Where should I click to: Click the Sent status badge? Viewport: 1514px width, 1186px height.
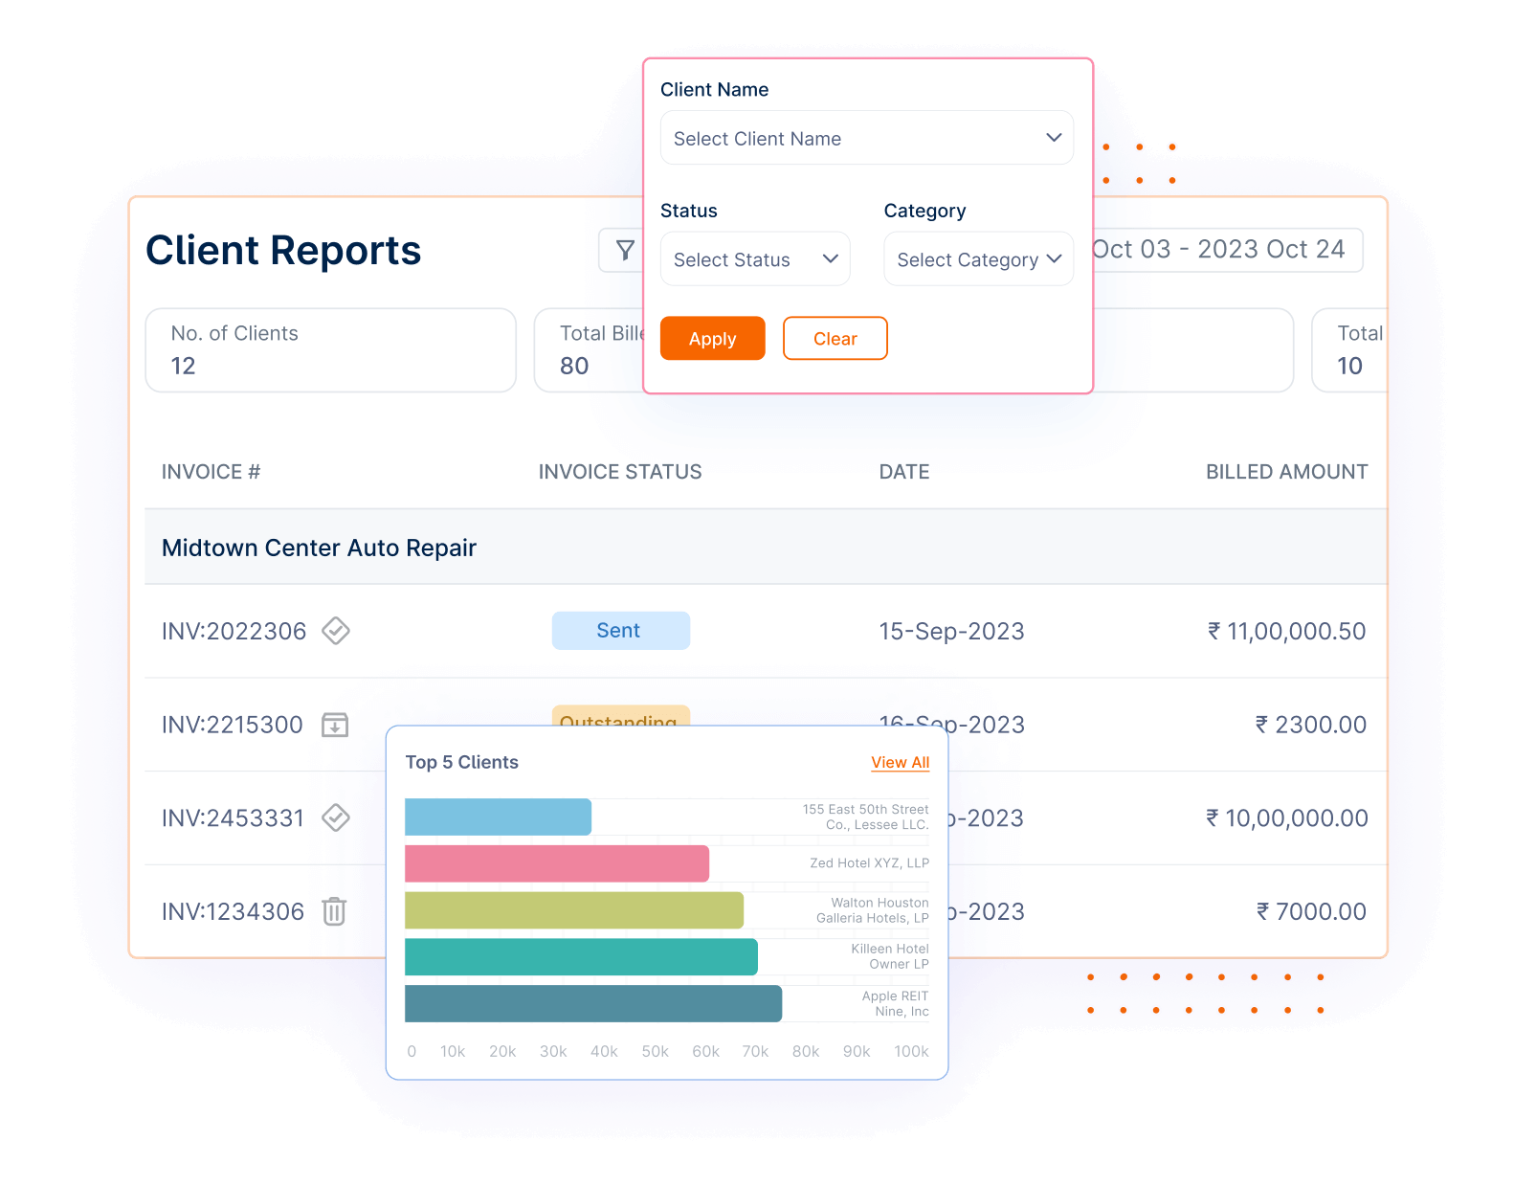click(x=621, y=631)
